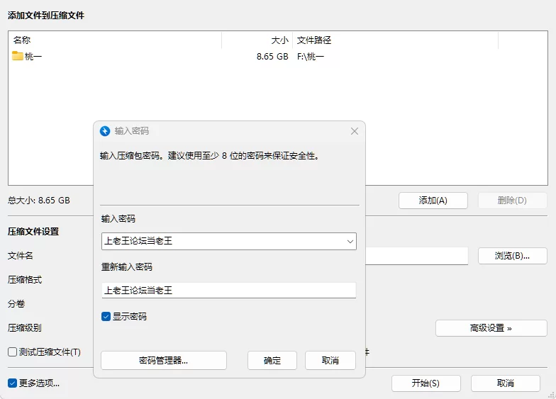The image size is (556, 399).
Task: Click 取消 in the password dialog
Action: (330, 360)
